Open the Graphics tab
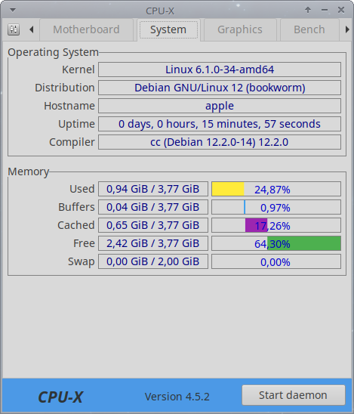This screenshot has height=414, width=354. (240, 29)
